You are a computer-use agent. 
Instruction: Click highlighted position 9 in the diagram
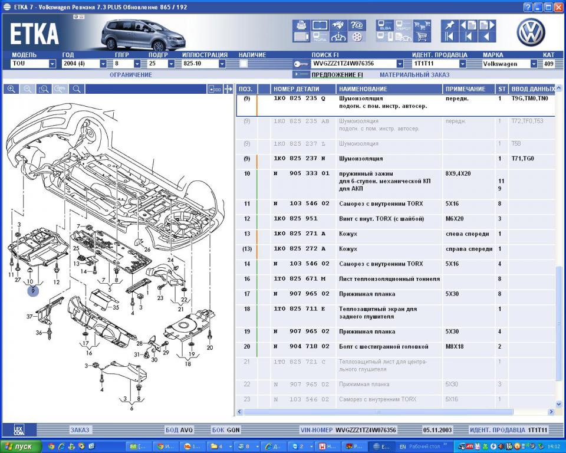[x=33, y=290]
